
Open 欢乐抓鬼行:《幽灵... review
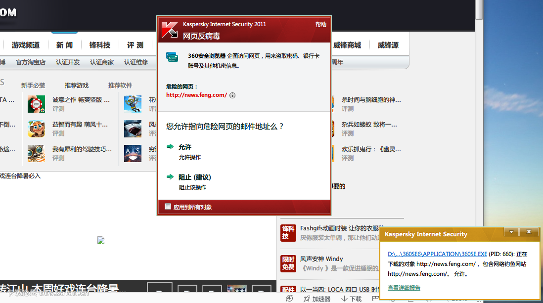click(x=371, y=149)
